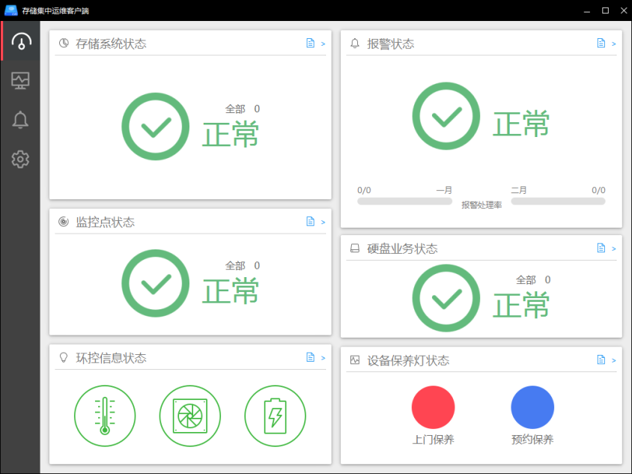Click the temperature thermometer icon

pos(105,416)
